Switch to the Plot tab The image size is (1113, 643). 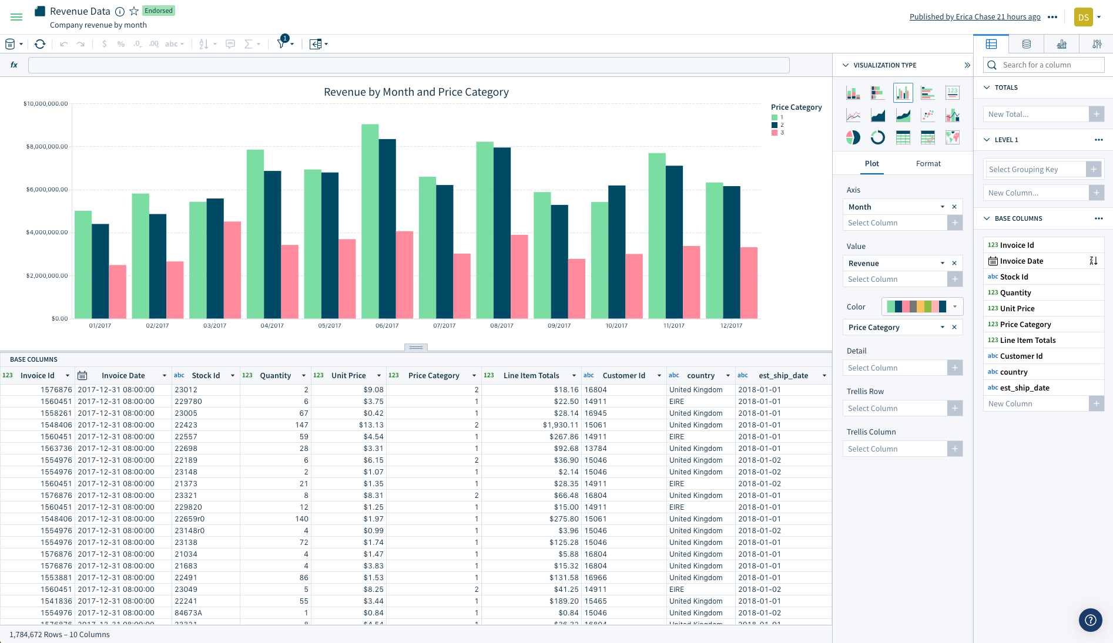(x=871, y=163)
